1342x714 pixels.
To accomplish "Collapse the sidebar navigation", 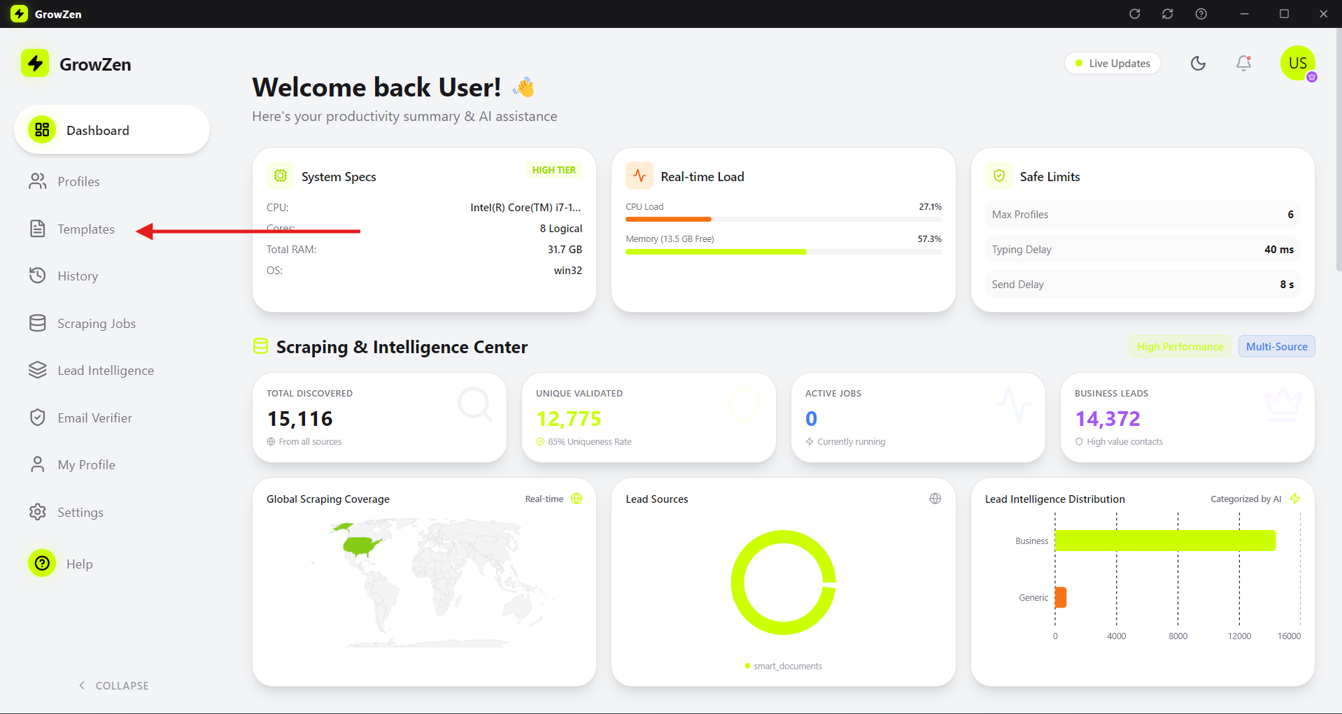I will coord(113,685).
